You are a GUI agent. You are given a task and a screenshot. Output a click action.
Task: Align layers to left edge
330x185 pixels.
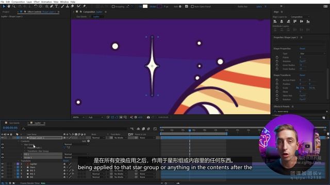point(275,22)
